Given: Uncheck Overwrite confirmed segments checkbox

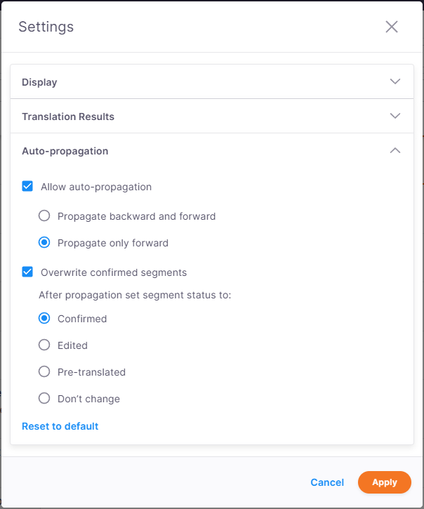Looking at the screenshot, I should (27, 272).
